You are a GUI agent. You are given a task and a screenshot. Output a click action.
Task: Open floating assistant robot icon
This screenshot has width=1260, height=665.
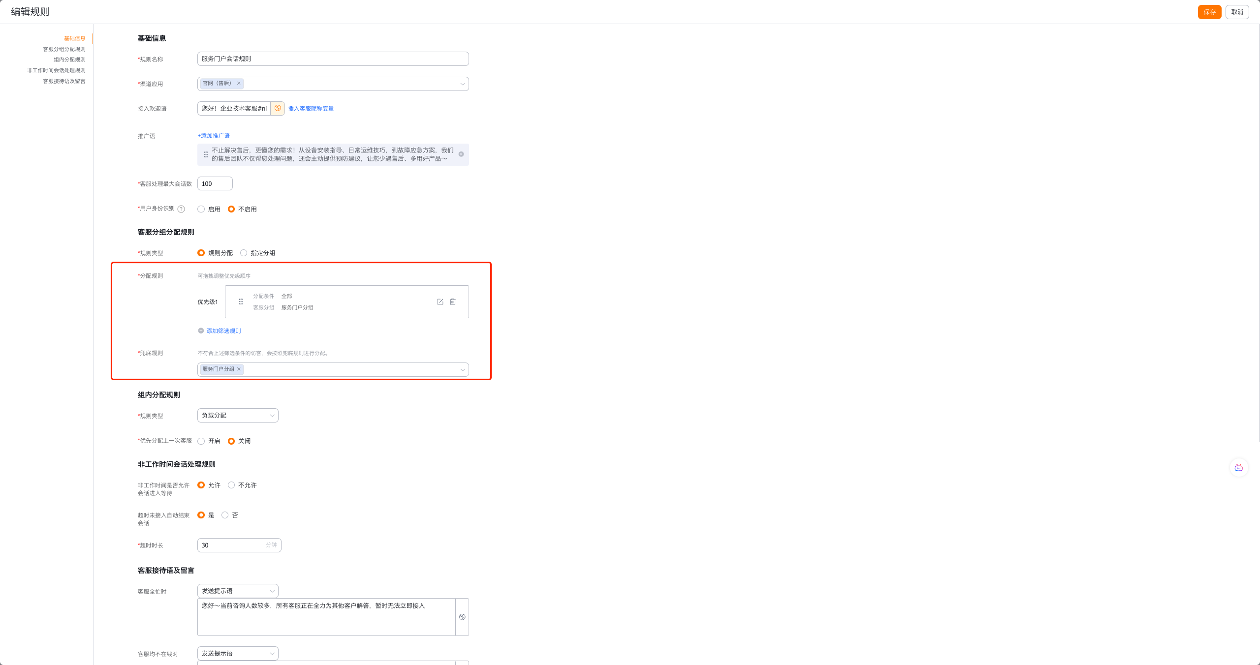click(1238, 468)
